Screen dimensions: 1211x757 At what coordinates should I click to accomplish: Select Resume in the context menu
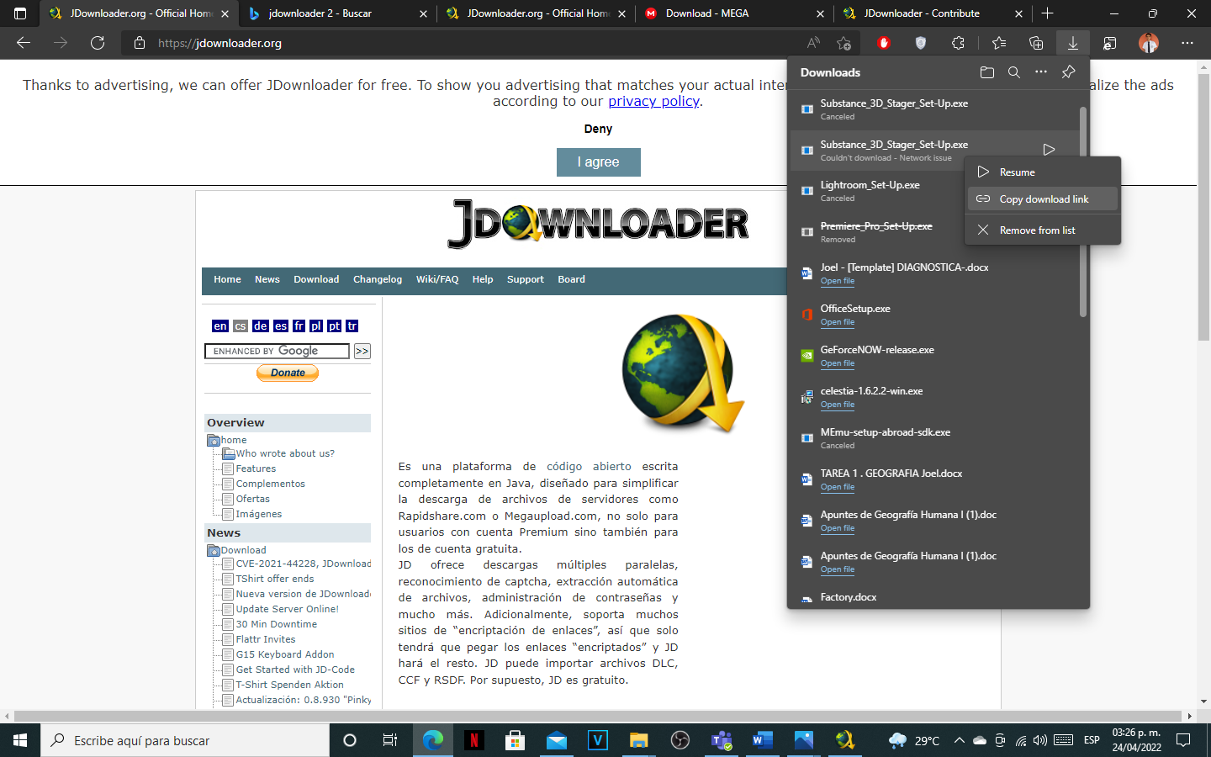(1043, 172)
